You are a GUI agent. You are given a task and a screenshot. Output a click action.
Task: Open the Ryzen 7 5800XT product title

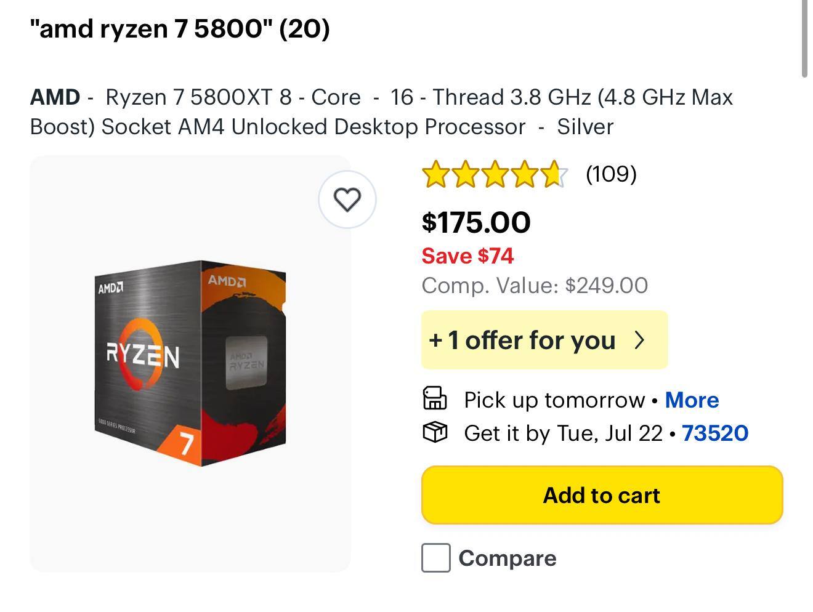point(381,111)
